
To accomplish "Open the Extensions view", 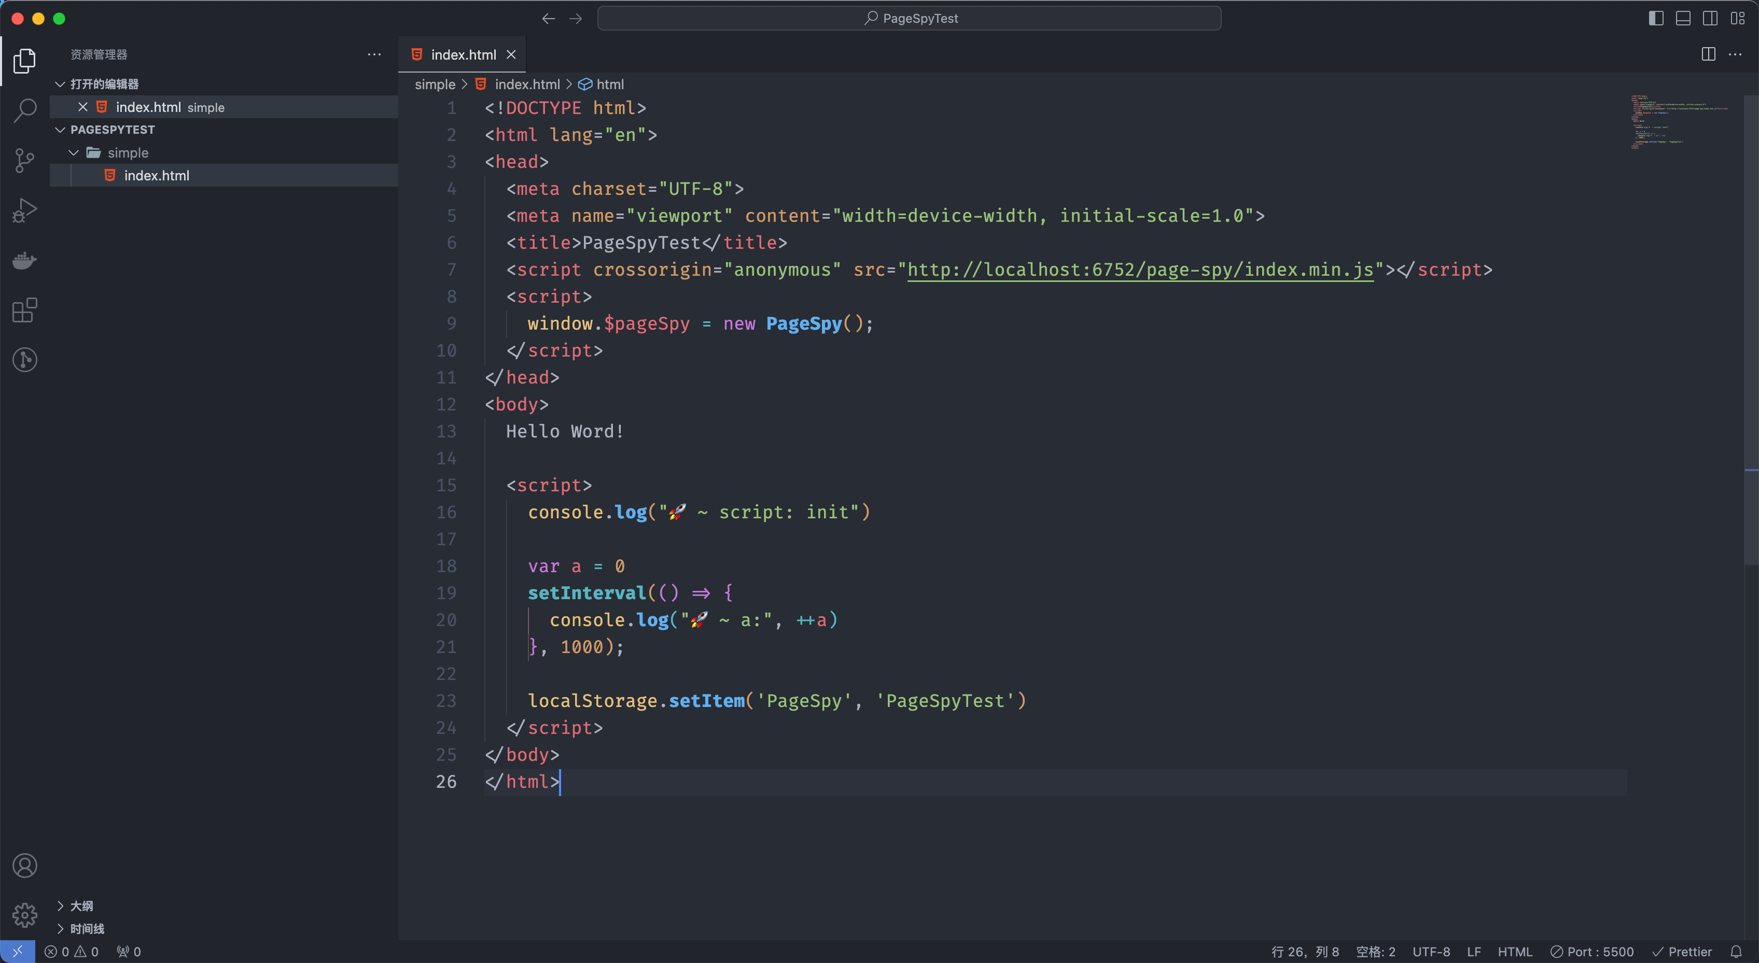I will [x=24, y=310].
